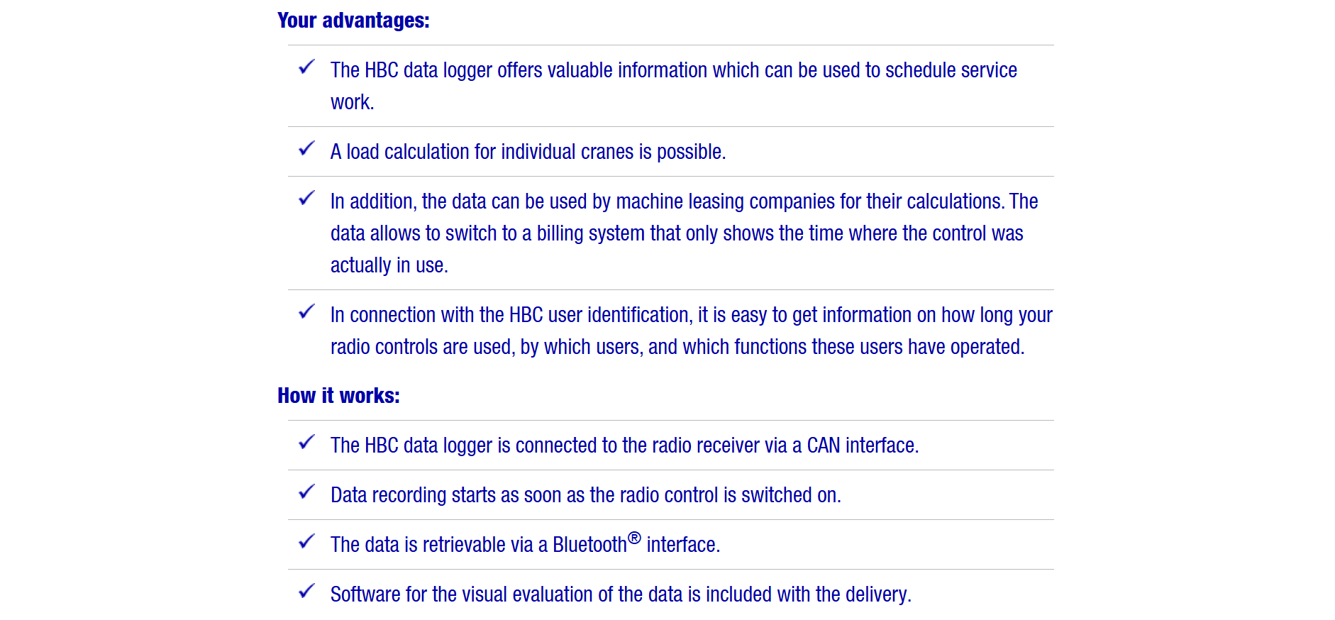Image resolution: width=1335 pixels, height=620 pixels.
Task: Click the 'How it works:' heading
Action: click(x=338, y=396)
